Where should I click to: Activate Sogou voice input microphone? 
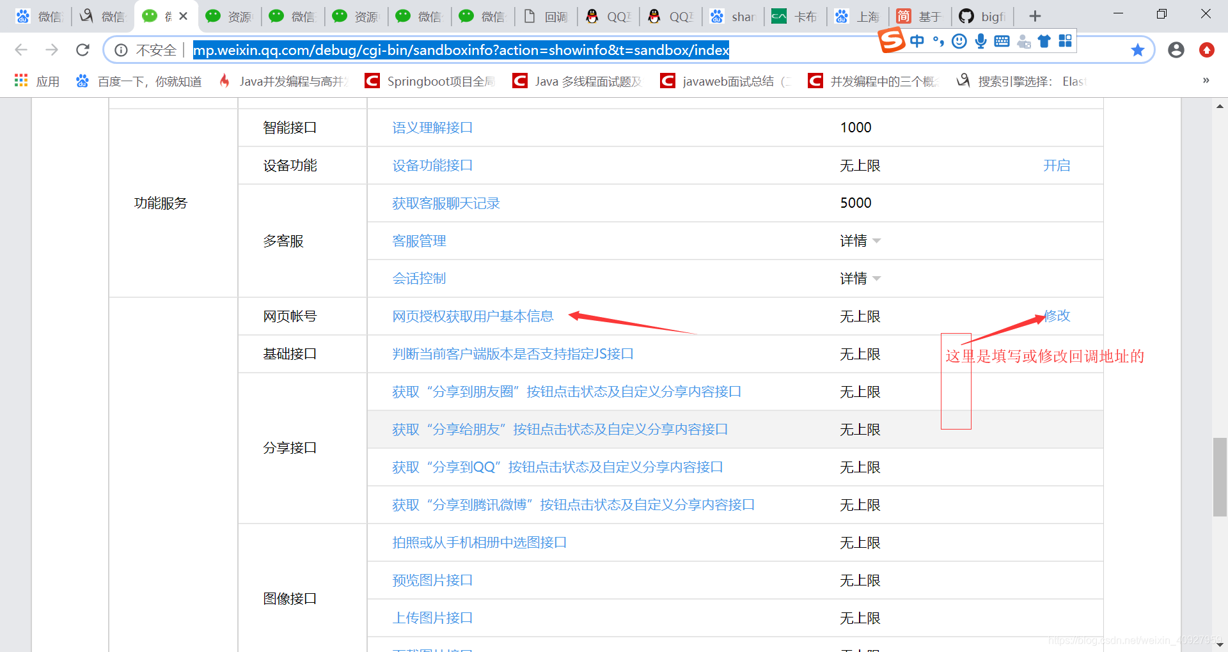pos(980,41)
